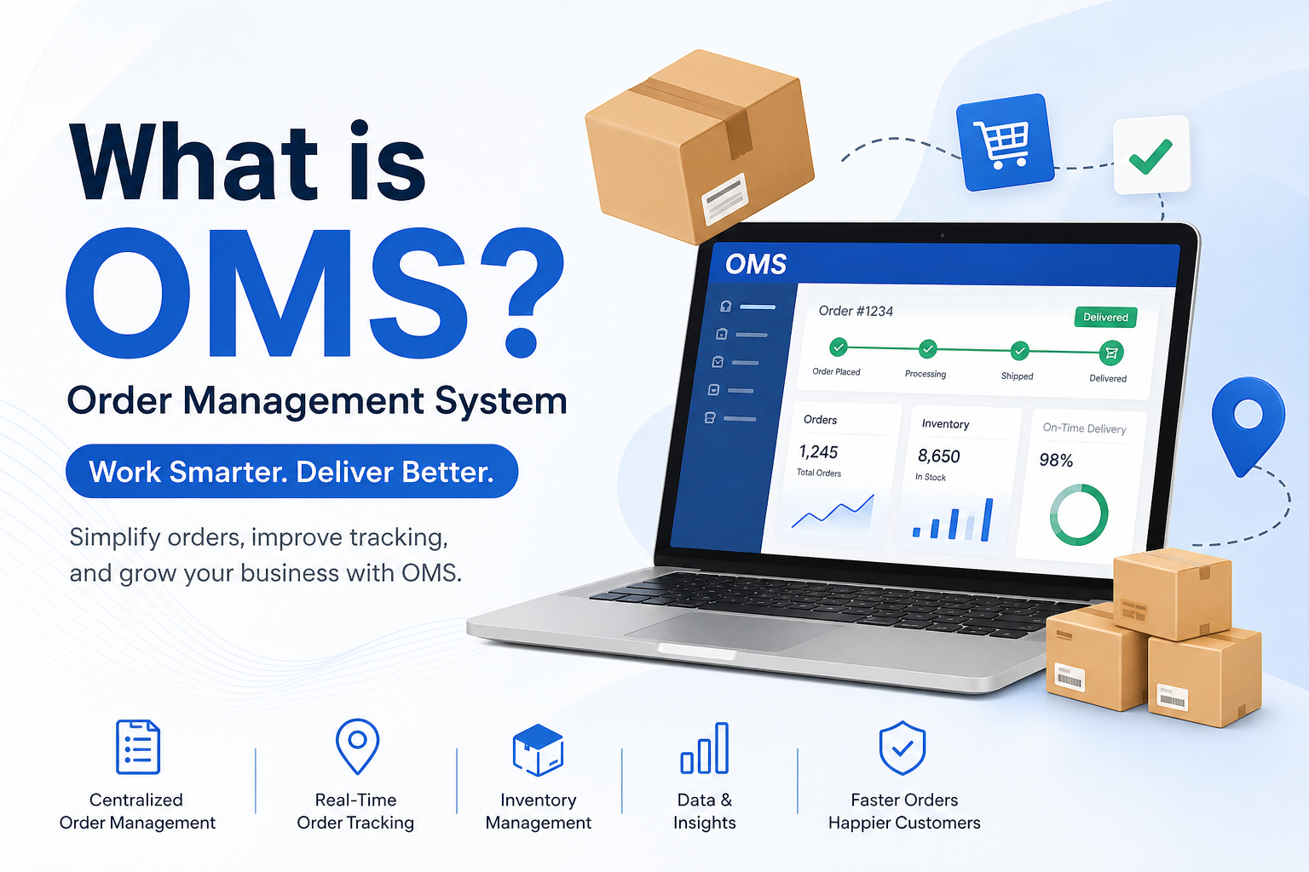The height and width of the screenshot is (872, 1309).
Task: Click the 98% on-time delivery value
Action: (x=1056, y=460)
